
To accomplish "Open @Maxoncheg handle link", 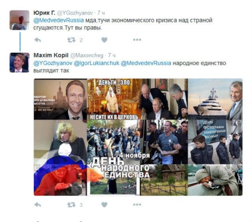I will tap(87, 55).
